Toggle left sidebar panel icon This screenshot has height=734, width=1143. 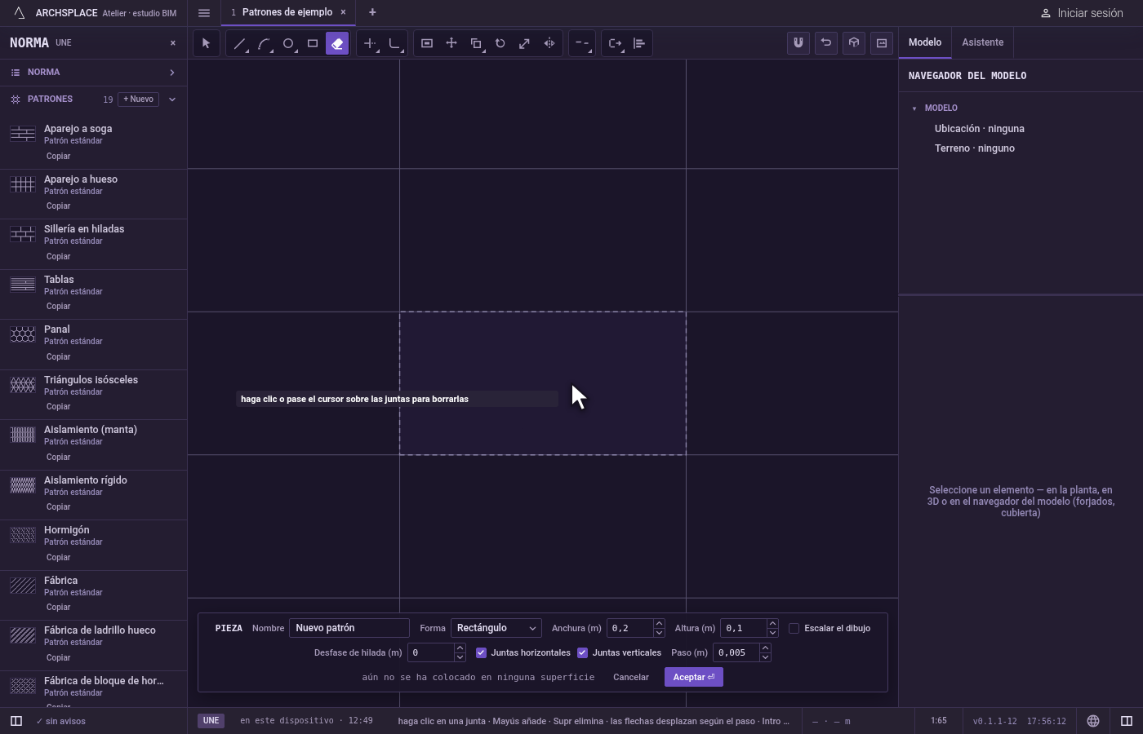click(16, 721)
